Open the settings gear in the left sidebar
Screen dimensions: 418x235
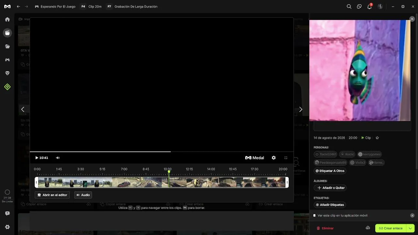pos(7,227)
